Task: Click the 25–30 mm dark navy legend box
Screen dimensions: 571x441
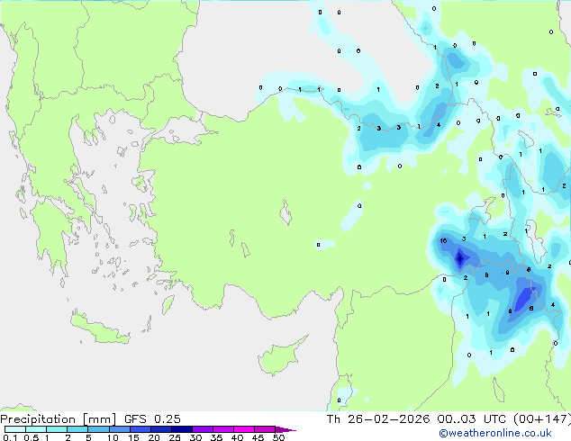Action: 181,429
